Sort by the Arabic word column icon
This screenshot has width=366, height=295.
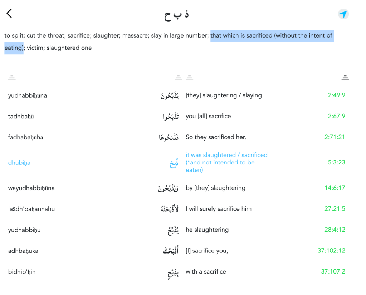(178, 78)
